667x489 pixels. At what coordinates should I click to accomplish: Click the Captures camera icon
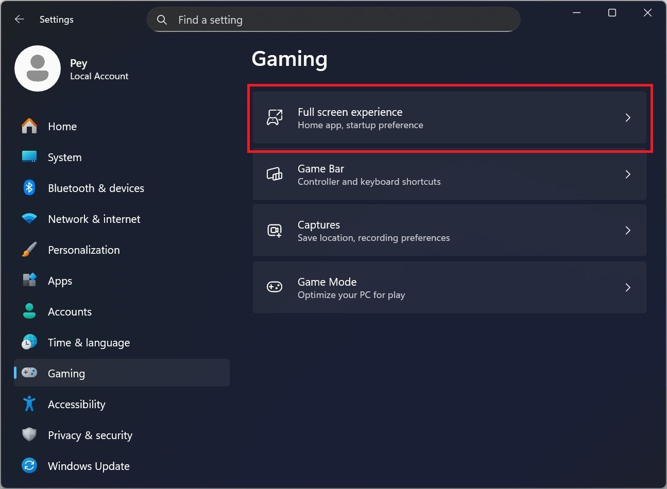(275, 231)
